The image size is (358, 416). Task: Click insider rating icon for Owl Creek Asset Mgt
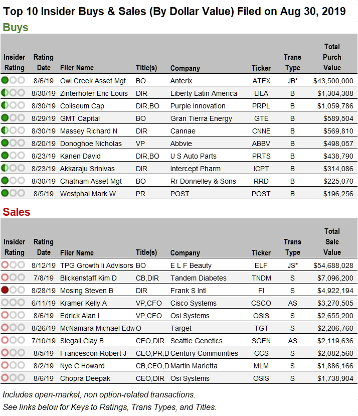click(13, 80)
